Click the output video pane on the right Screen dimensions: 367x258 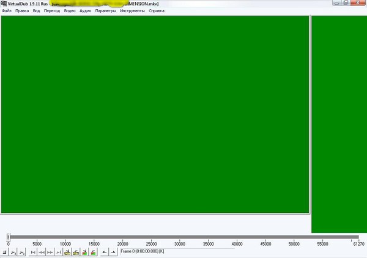(339, 124)
